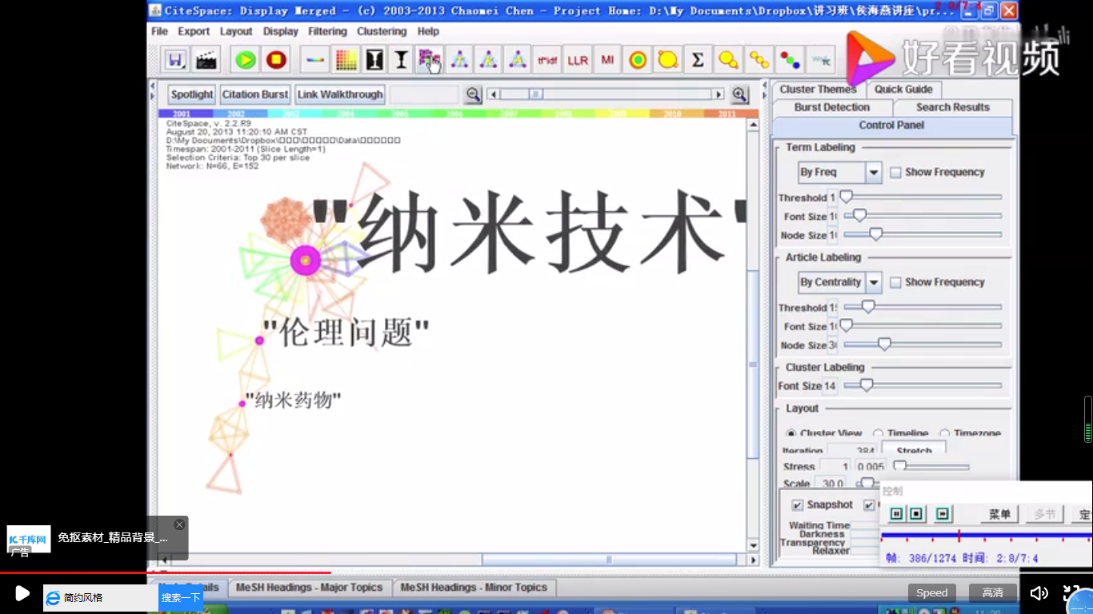Zoom out with the minus magnifier icon
Viewport: 1093px width, 614px height.
coord(474,94)
